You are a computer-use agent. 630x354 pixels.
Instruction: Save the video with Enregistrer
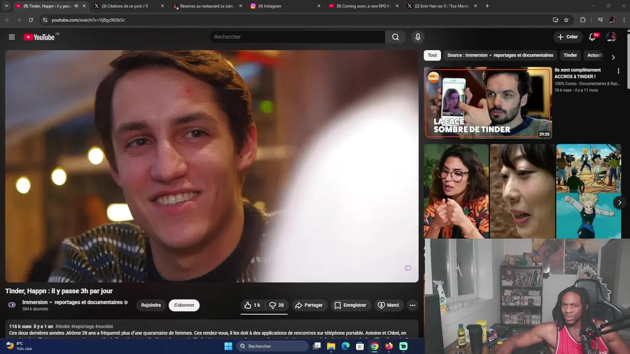click(x=350, y=305)
